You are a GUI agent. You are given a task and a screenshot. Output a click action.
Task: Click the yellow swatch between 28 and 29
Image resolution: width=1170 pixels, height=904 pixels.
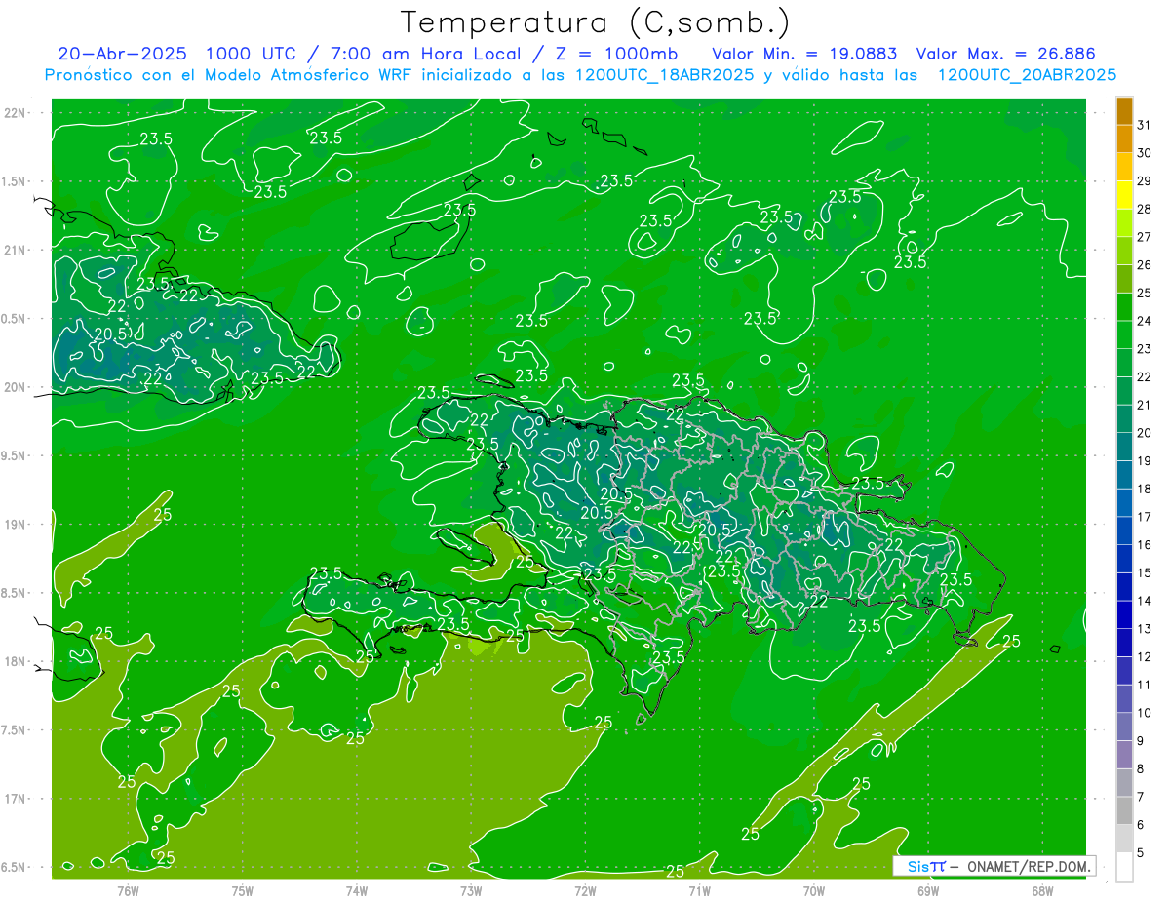1124,195
